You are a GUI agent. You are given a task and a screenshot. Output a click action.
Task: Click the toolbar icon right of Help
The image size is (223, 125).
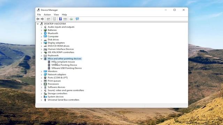tap(65, 19)
